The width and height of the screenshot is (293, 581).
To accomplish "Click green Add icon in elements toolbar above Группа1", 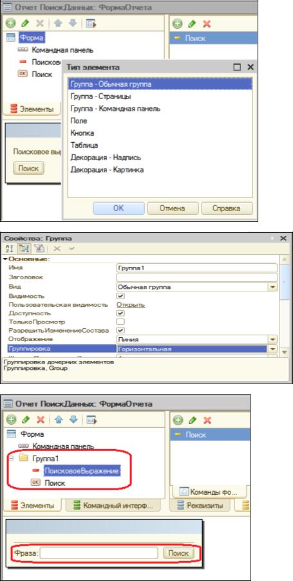I will click(12, 420).
